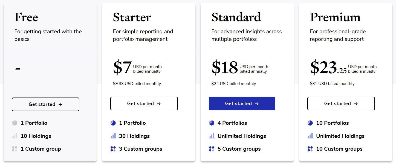
Task: Click Get started under the Free plan
Action: coord(45,104)
